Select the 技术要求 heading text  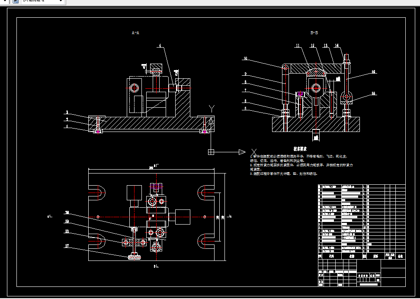[x=300, y=149]
